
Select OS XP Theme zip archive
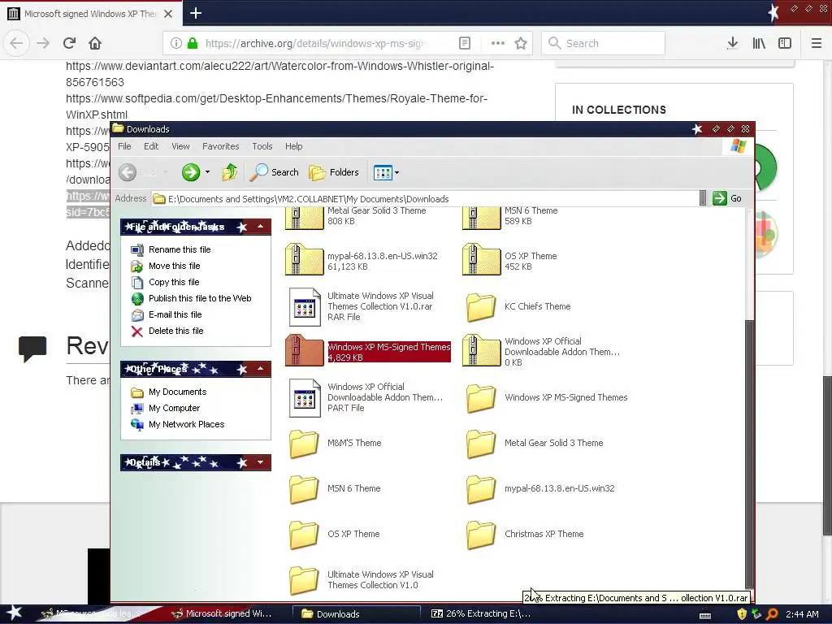pos(509,261)
